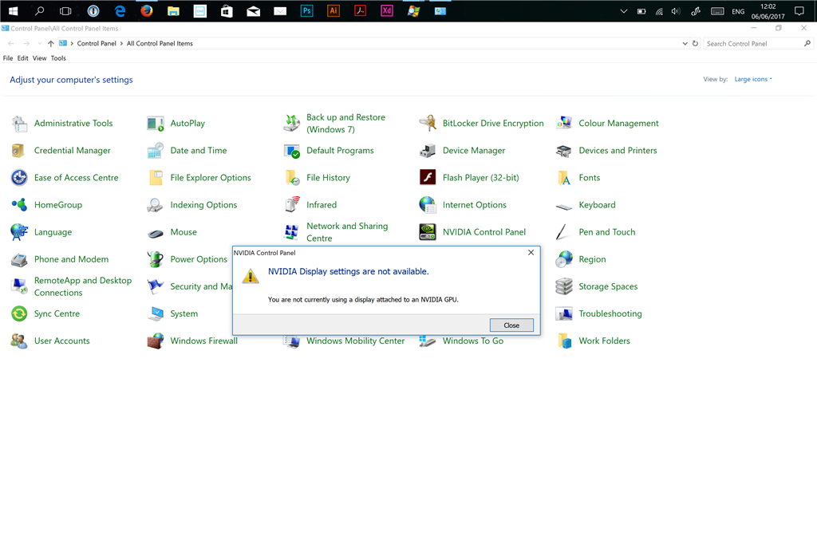Viewport: 817px width, 544px height.
Task: Open the View by Large icons dropdown
Action: point(753,79)
